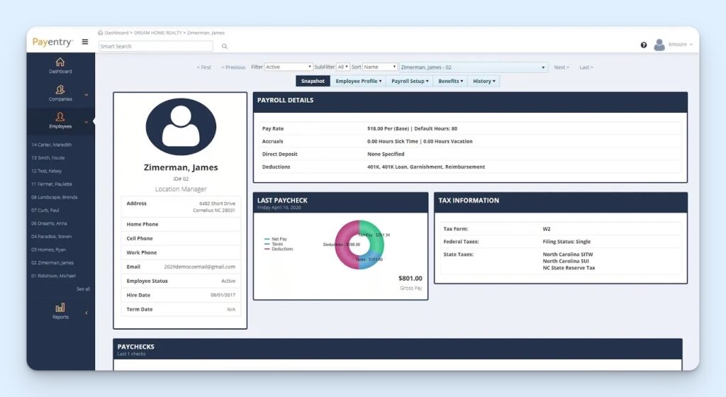
Task: Select 01 Robinson, Michael in sidebar
Action: pos(53,276)
